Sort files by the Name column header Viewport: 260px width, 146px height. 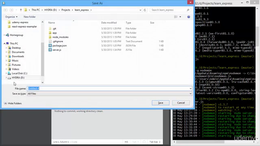pos(52,23)
